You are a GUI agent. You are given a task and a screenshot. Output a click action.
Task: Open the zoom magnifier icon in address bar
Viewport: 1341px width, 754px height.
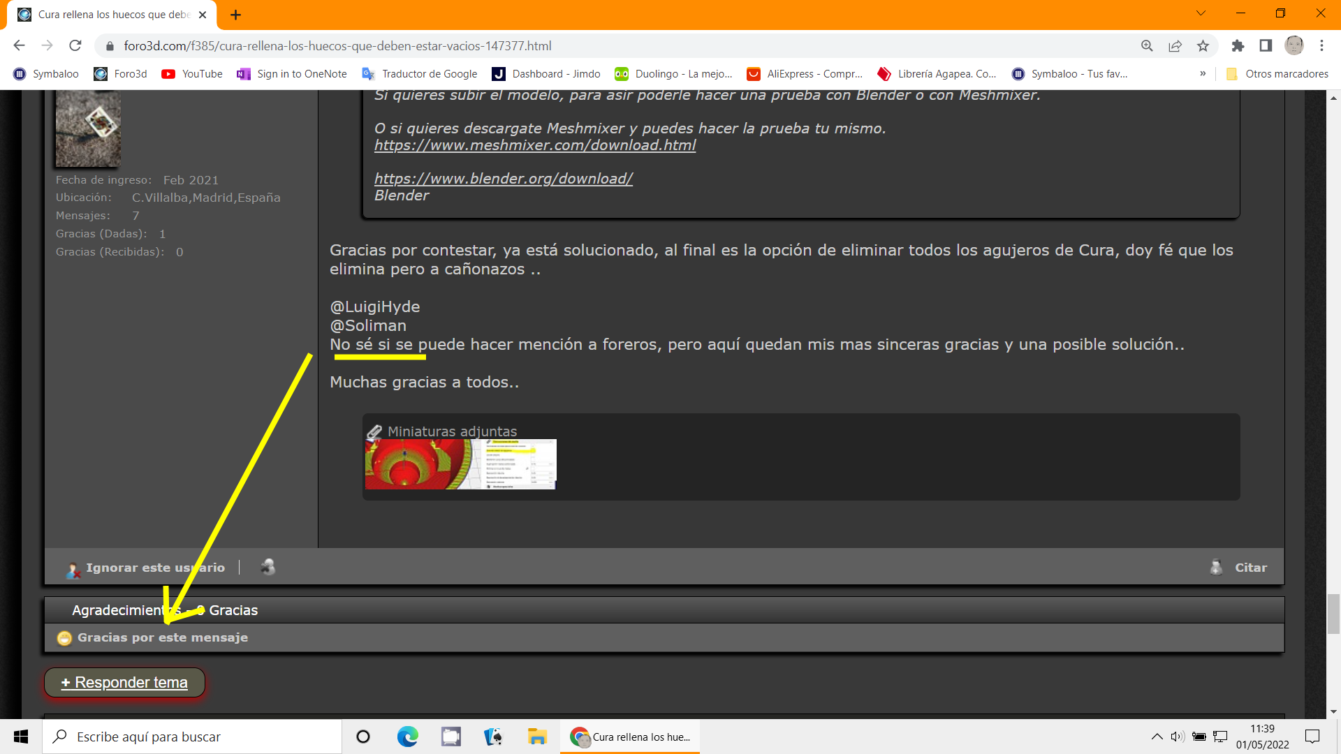[1147, 46]
